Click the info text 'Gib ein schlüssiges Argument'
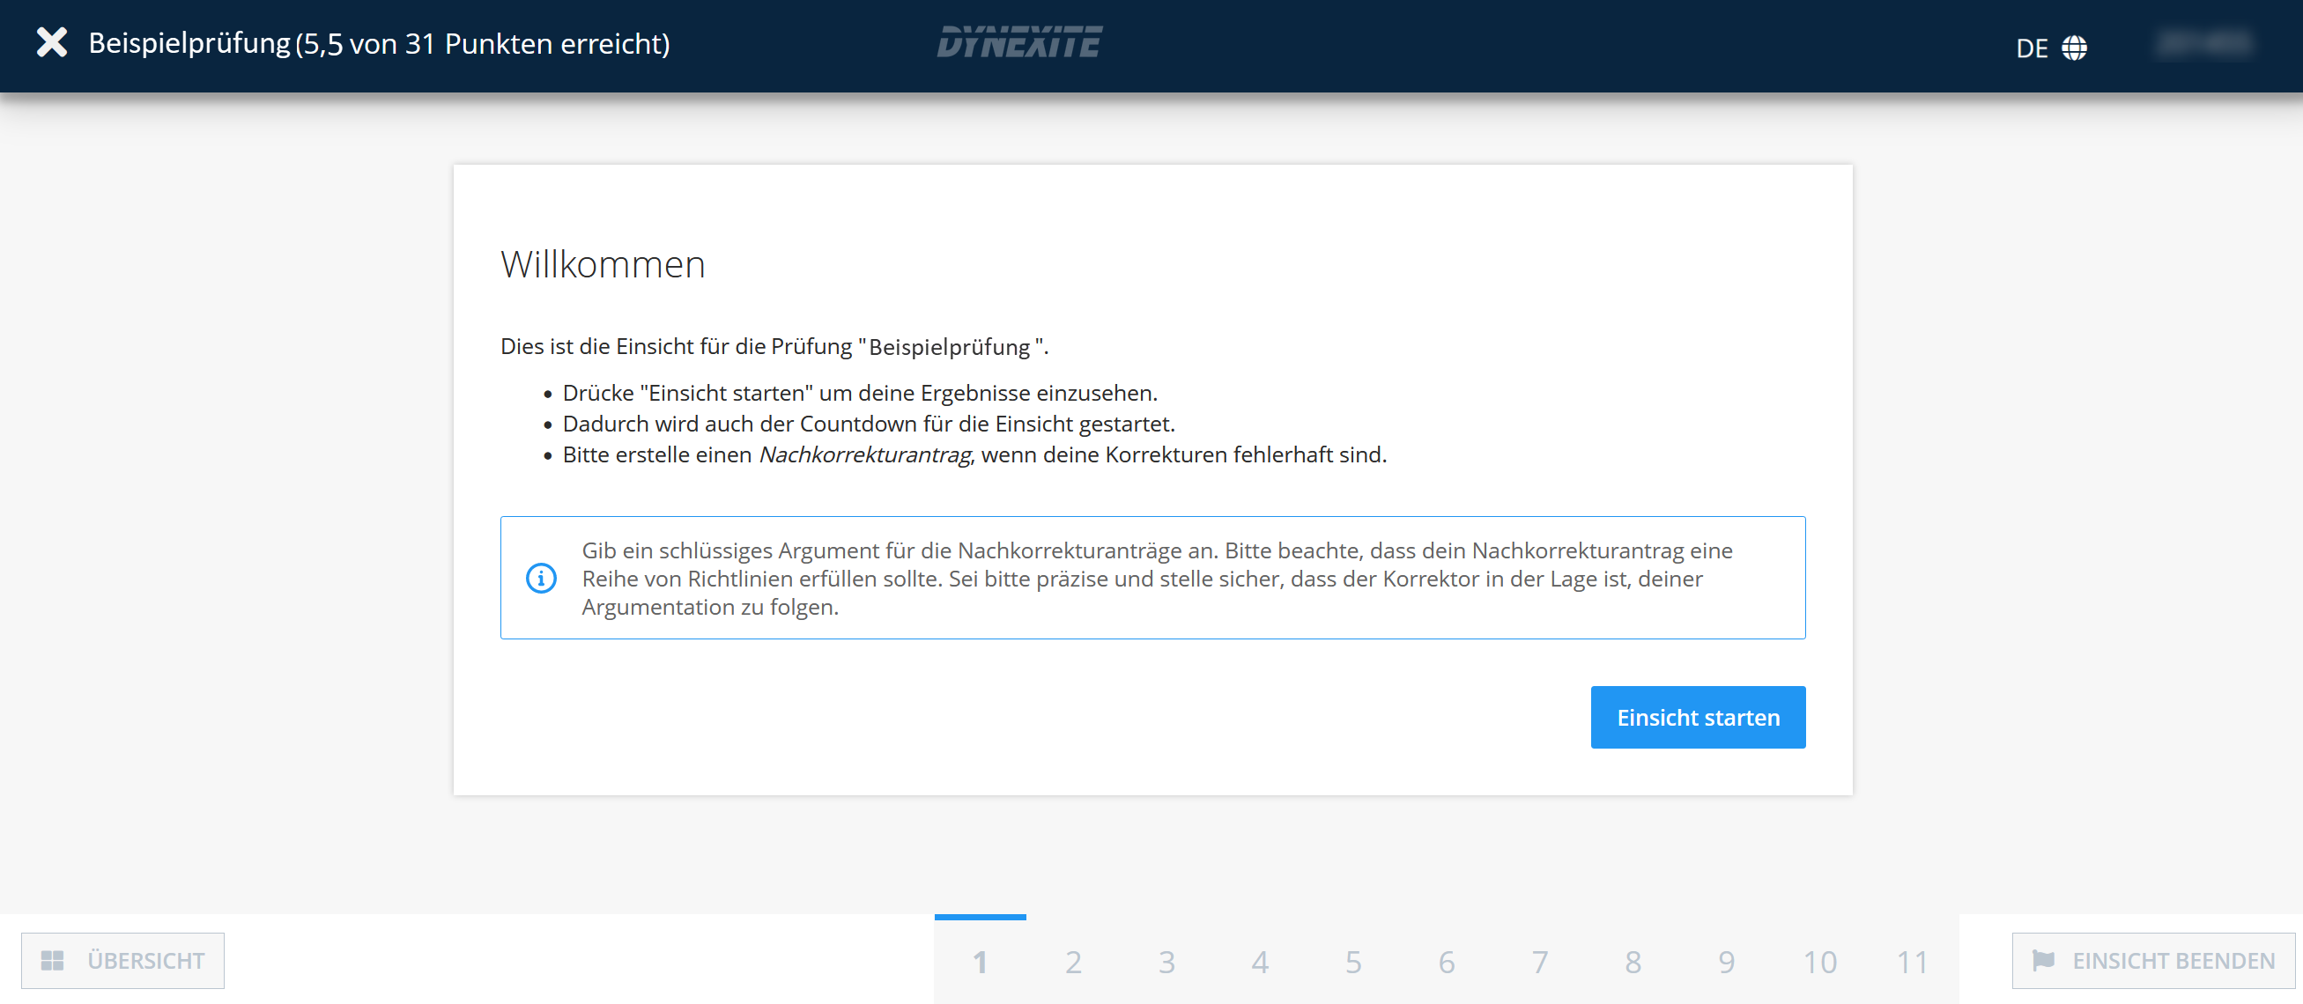The height and width of the screenshot is (1004, 2303). [x=1157, y=579]
